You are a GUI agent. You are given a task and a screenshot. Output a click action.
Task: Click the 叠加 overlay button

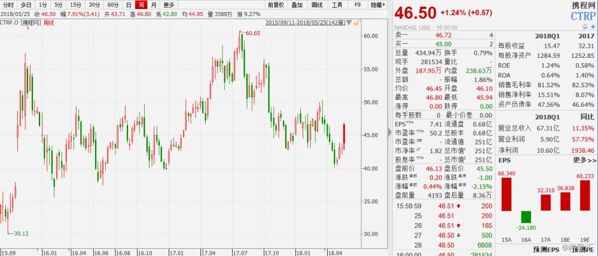click(296, 4)
